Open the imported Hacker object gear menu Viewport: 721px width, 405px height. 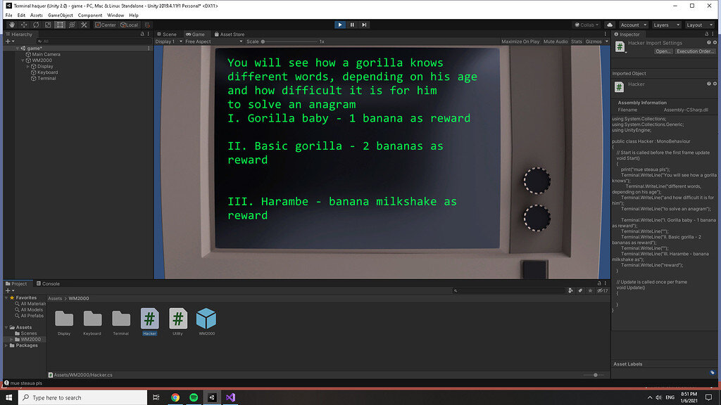[x=715, y=84]
